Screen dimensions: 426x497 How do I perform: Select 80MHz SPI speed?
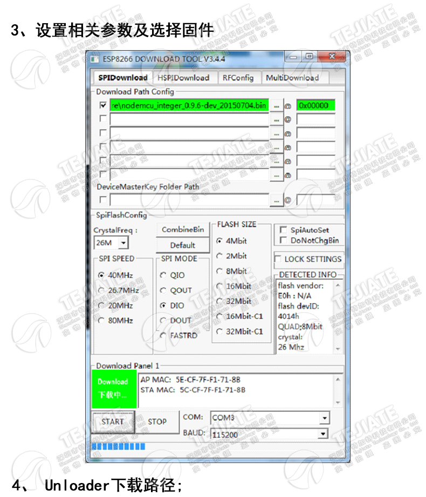pos(116,320)
